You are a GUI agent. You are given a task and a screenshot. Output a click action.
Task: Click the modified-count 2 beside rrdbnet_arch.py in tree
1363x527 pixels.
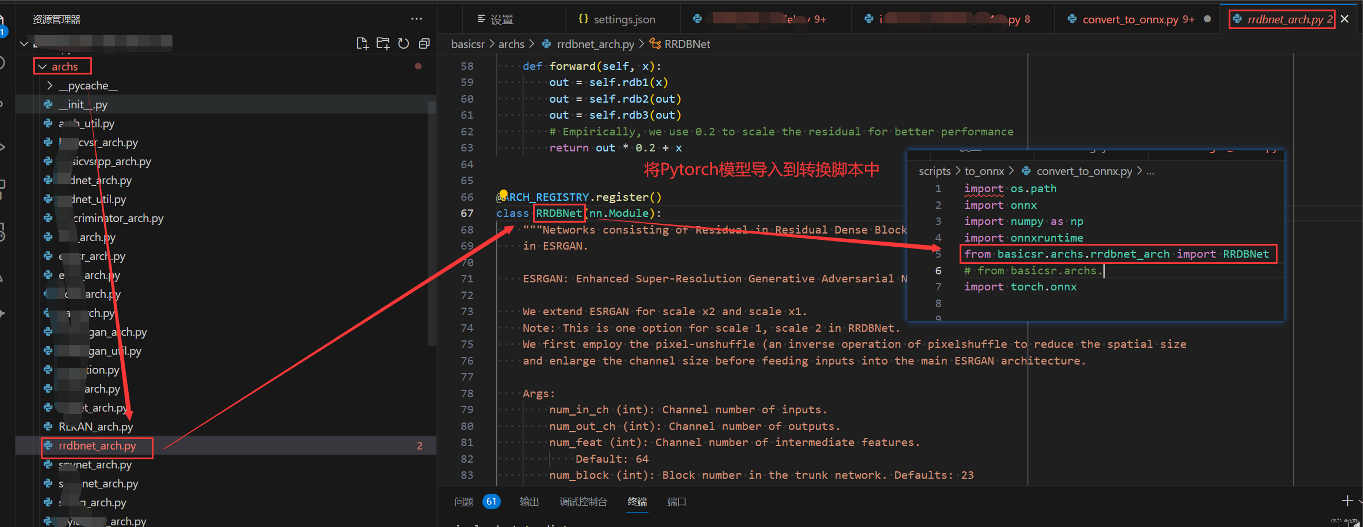[x=420, y=445]
